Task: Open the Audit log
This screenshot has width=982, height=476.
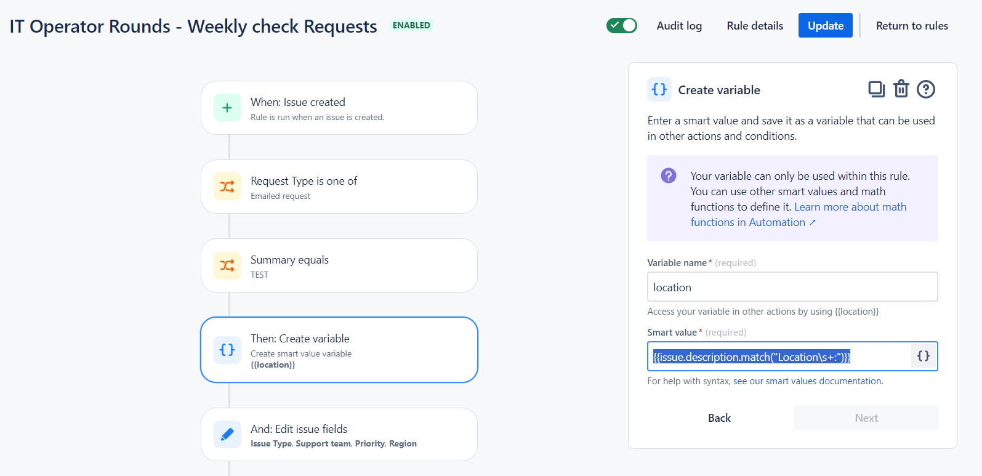Action: click(679, 26)
